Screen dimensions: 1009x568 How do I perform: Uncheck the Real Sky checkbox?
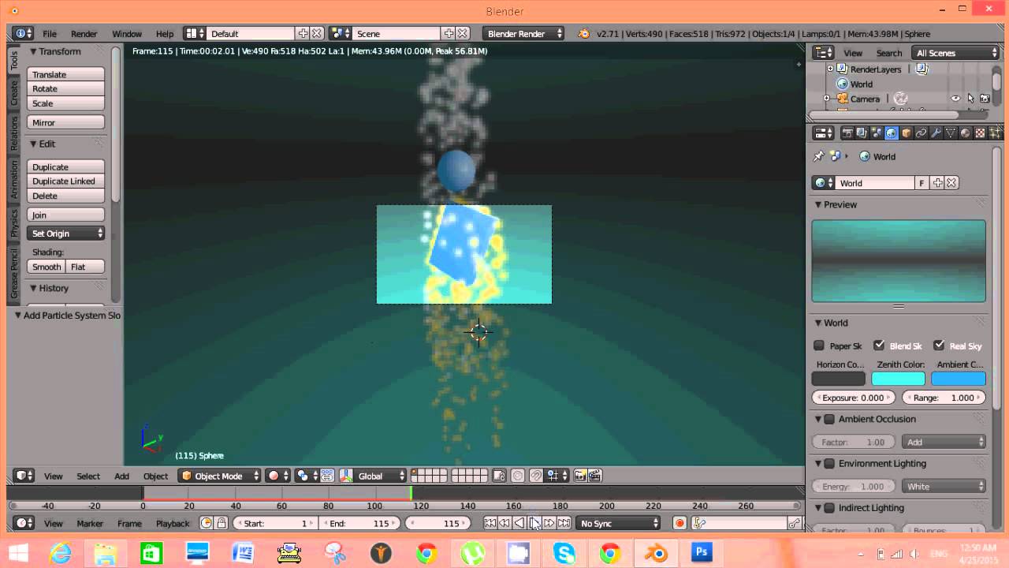(939, 346)
